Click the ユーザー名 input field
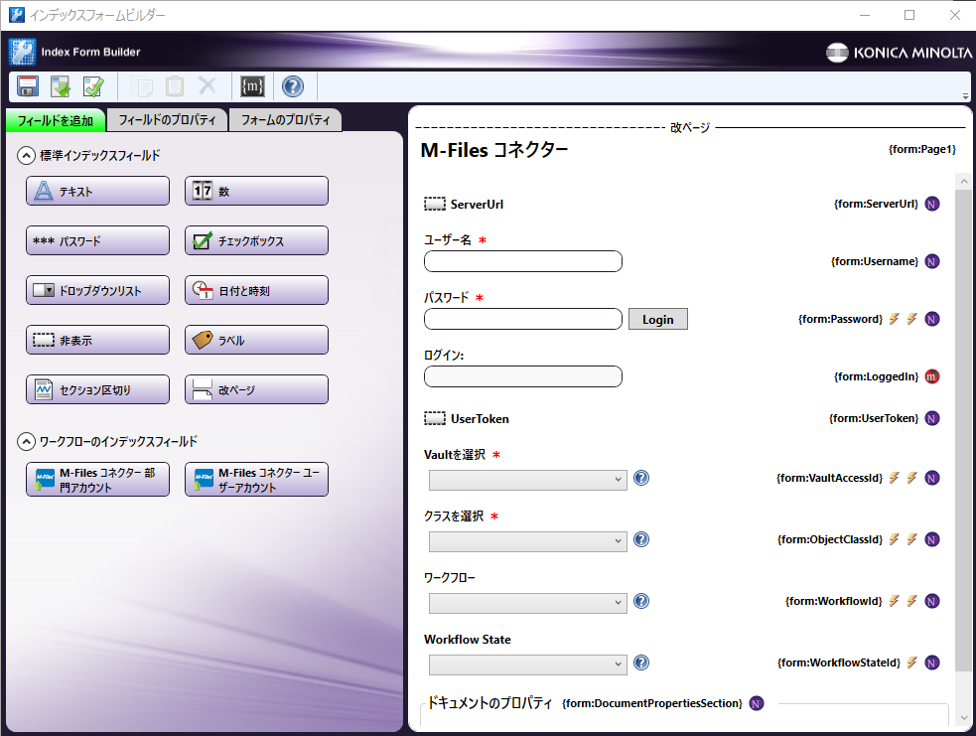976x736 pixels. pyautogui.click(x=523, y=261)
